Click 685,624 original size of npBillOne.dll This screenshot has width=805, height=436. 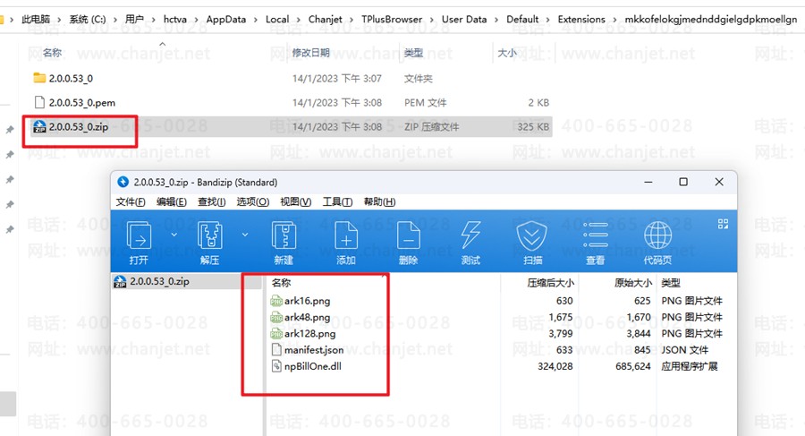[x=633, y=366]
